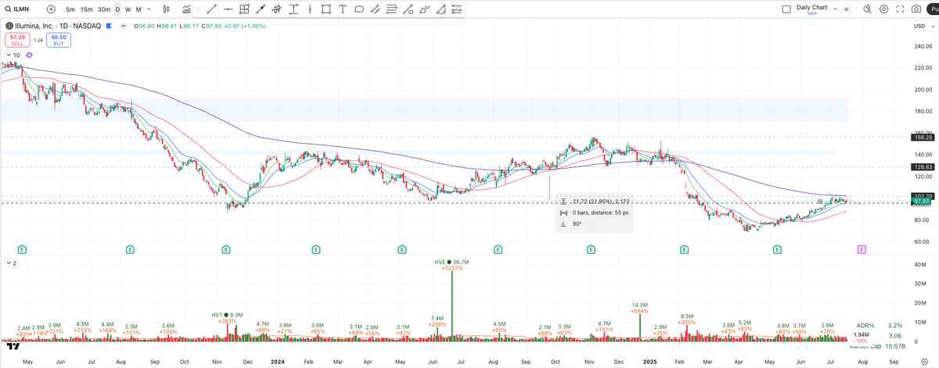The image size is (939, 368).
Task: Select the Rectangle drawing tool
Action: 326,9
